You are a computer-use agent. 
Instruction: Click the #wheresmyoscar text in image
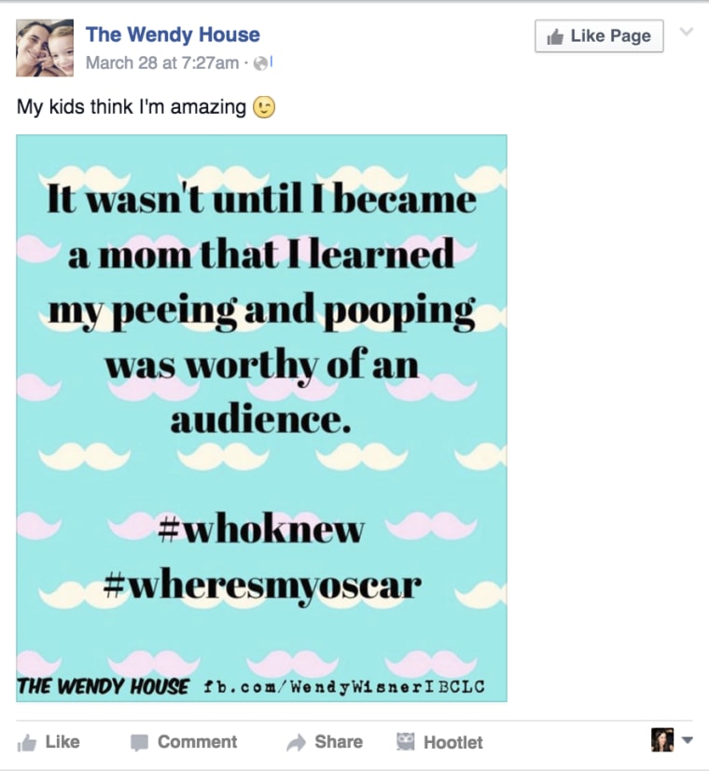(x=262, y=586)
